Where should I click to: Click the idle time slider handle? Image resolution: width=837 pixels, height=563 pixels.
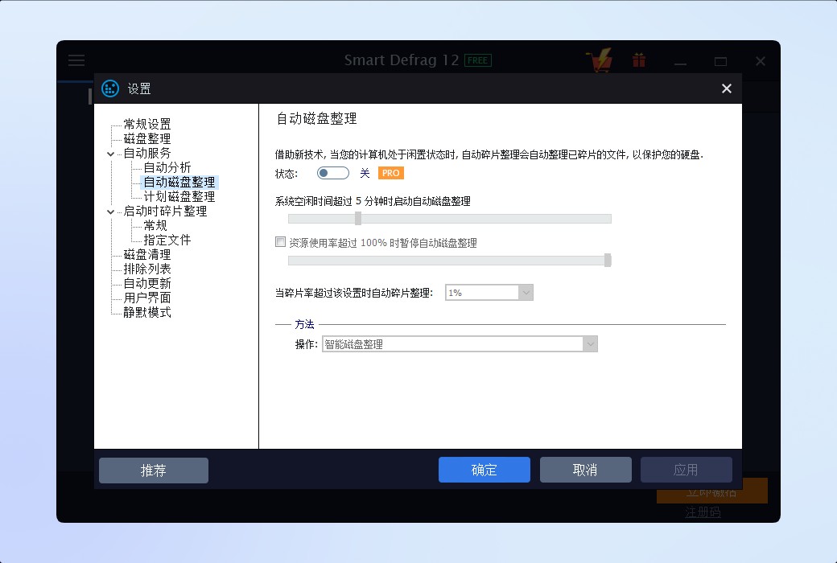tap(358, 218)
